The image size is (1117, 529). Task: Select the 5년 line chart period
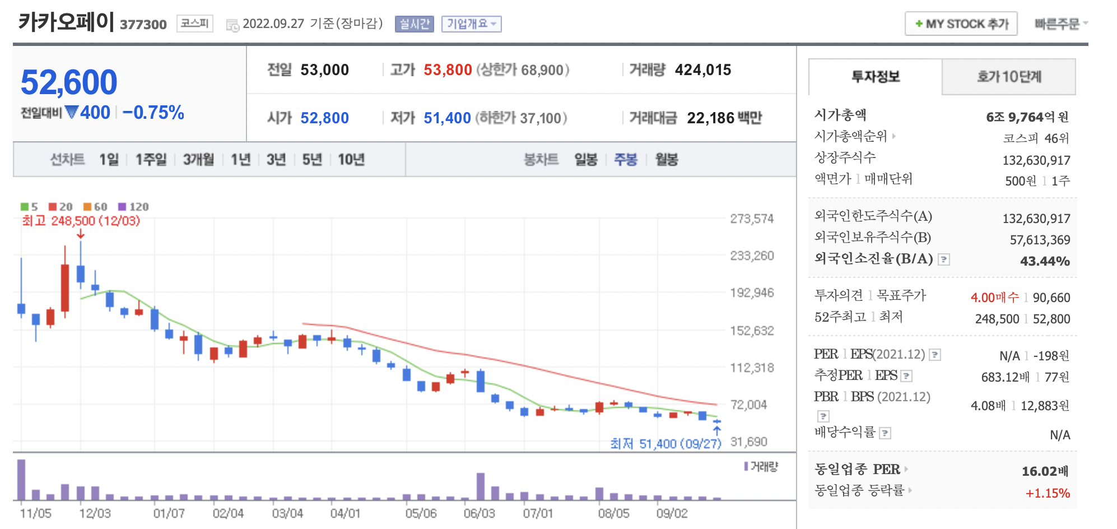[312, 160]
